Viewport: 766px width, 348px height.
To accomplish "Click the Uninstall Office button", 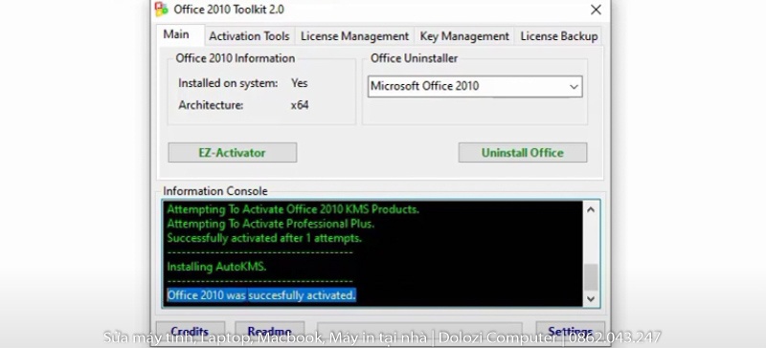I will click(522, 152).
